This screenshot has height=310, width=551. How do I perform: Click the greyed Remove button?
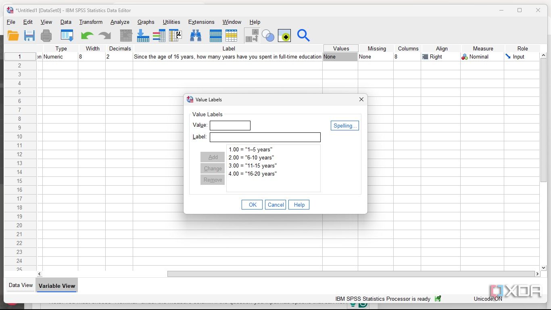(x=213, y=180)
